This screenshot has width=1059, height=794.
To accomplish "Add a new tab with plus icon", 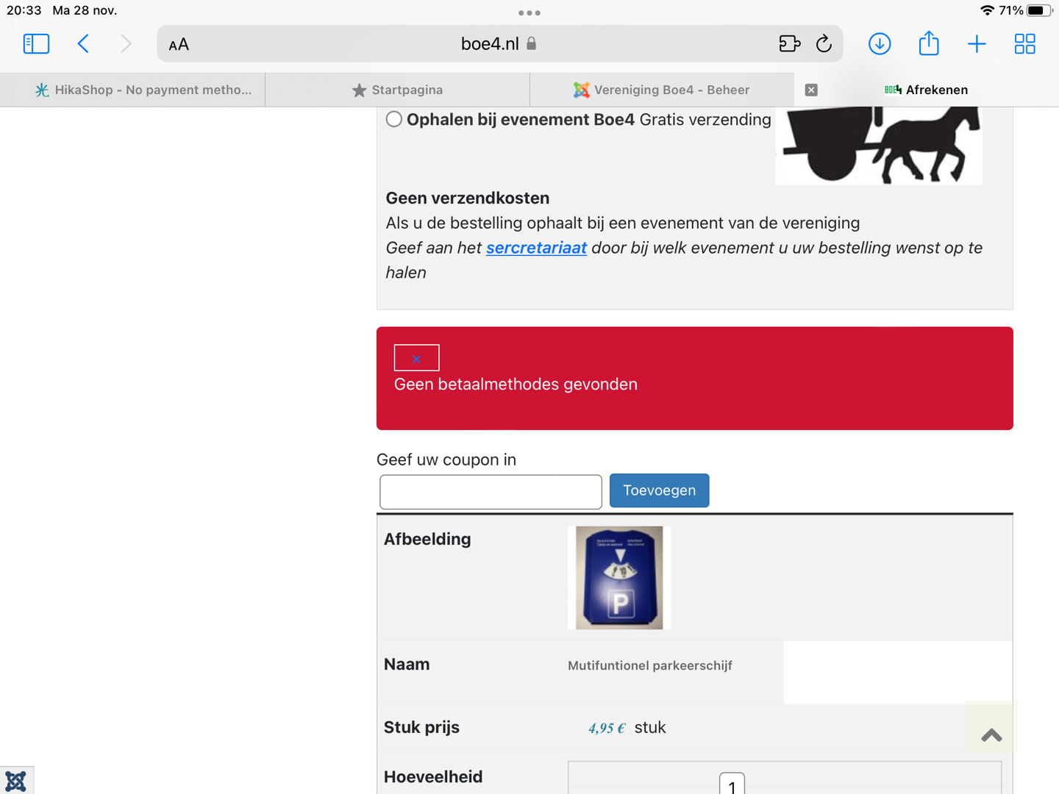I will click(x=977, y=44).
